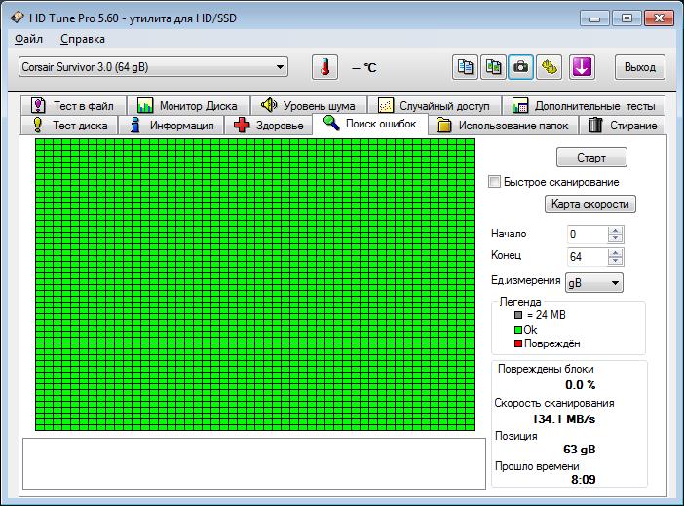Click the copy text to clipboard icon
Screen dimensions: 684x506
coord(466,67)
